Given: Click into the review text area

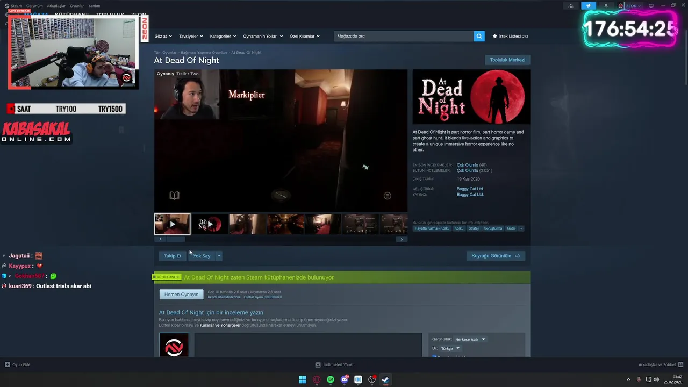Looking at the screenshot, I should 308,345.
